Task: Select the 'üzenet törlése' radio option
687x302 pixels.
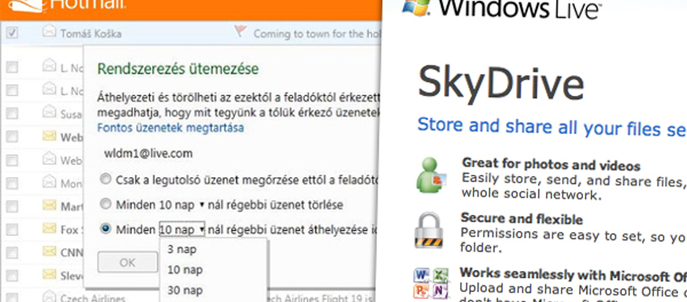Action: click(105, 204)
